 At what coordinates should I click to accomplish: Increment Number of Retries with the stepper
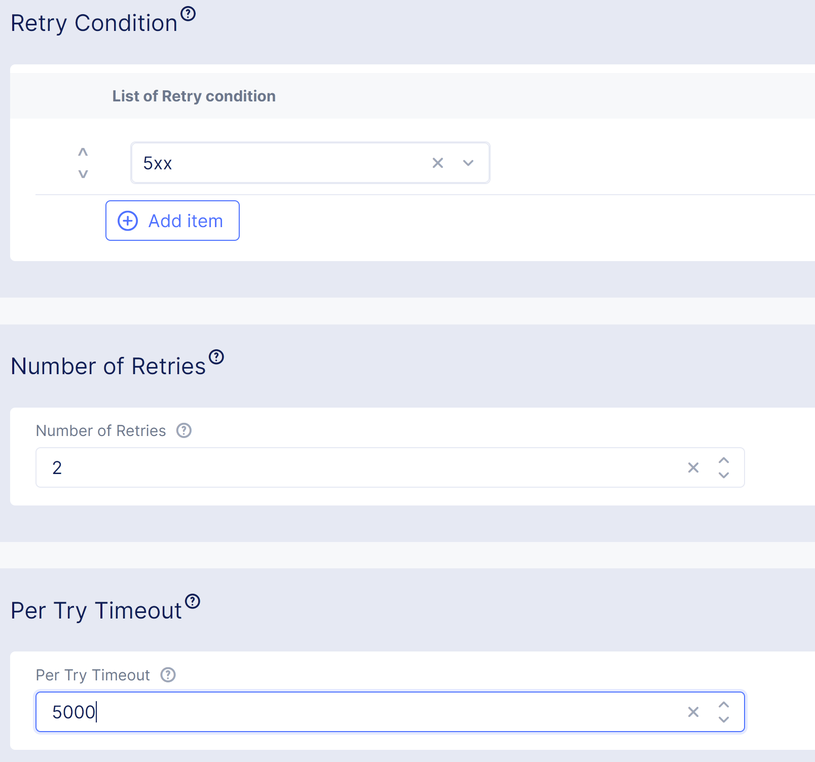724,460
